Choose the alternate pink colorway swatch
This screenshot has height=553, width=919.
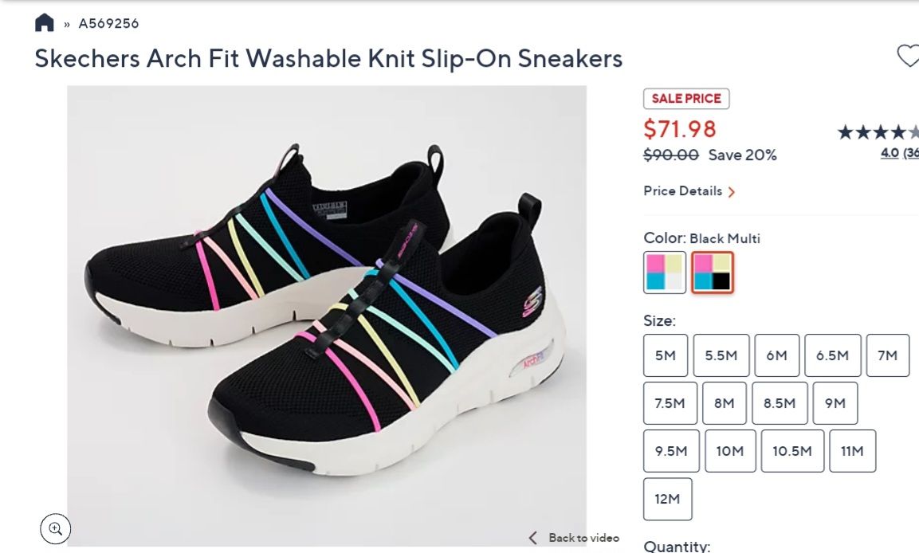point(664,273)
